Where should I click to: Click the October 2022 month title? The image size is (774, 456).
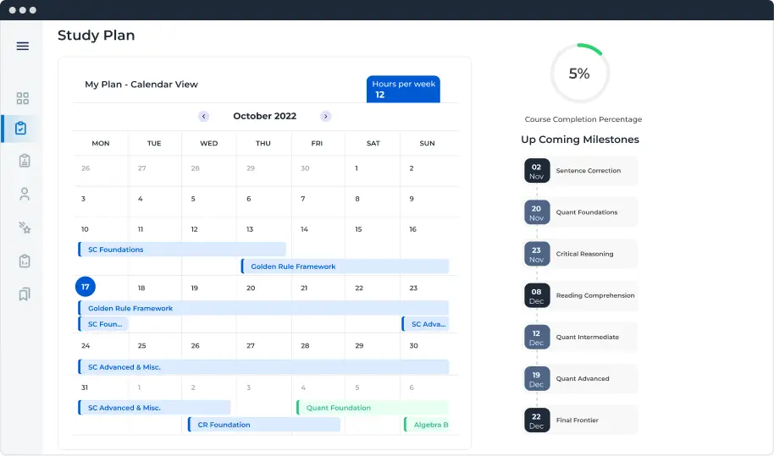point(264,117)
